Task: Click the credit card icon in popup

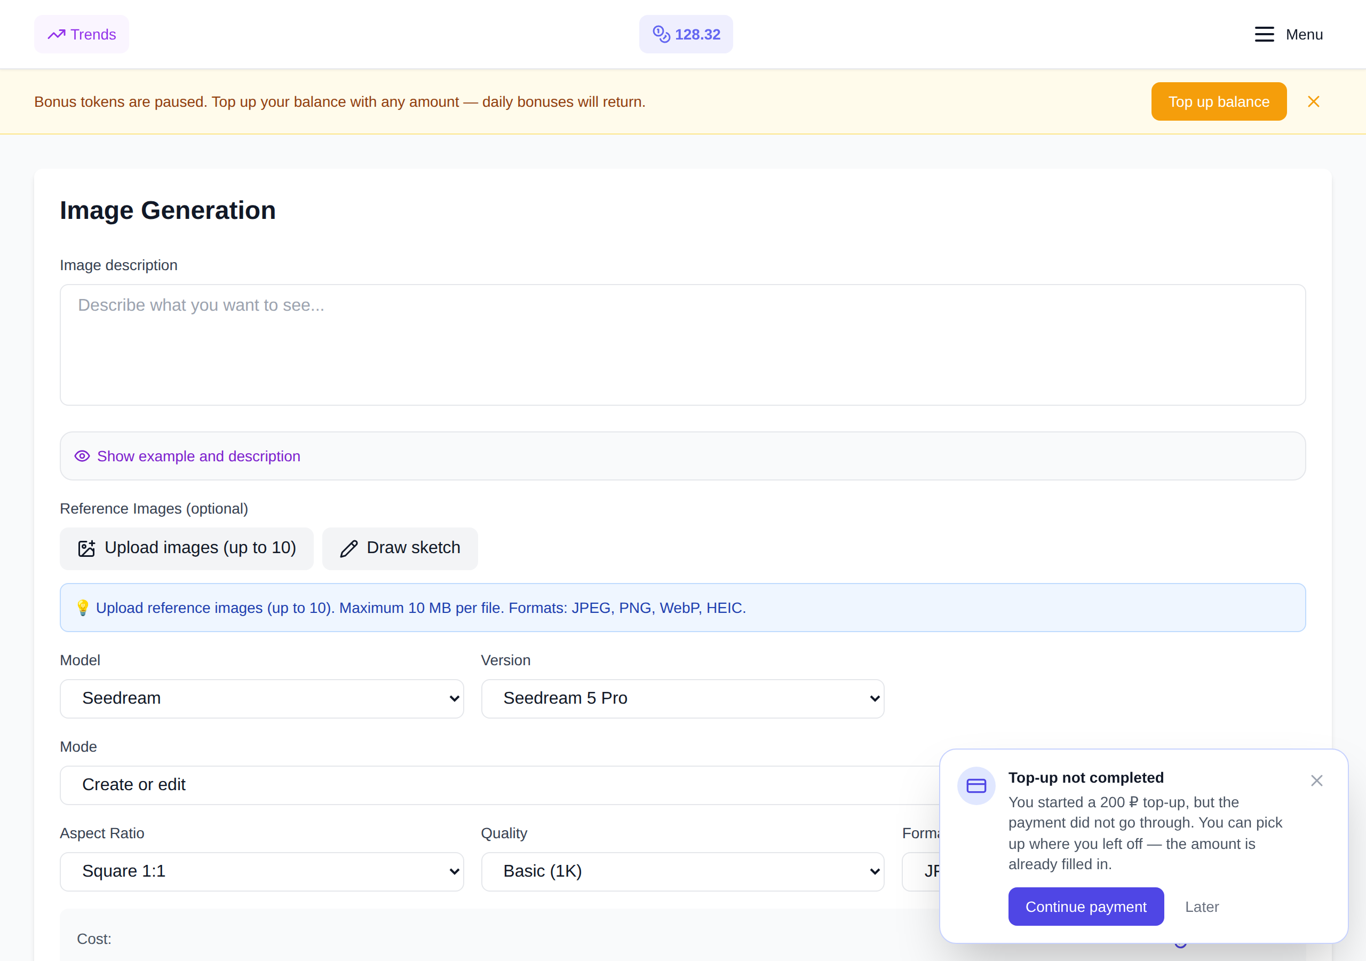Action: tap(976, 785)
